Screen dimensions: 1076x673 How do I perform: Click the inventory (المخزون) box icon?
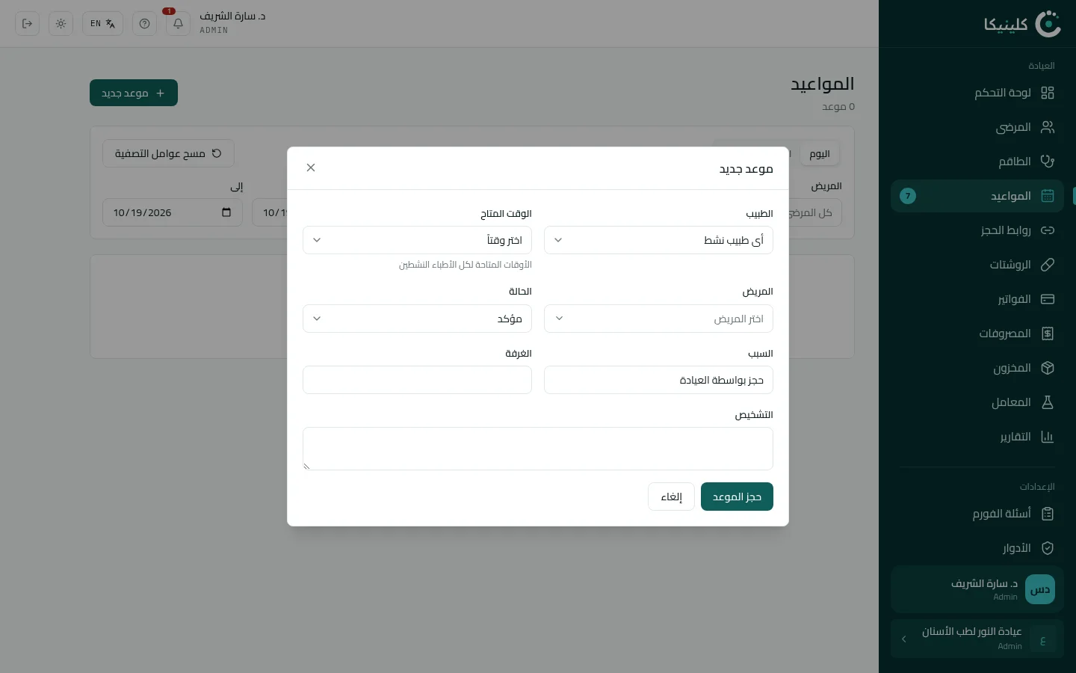(1048, 368)
